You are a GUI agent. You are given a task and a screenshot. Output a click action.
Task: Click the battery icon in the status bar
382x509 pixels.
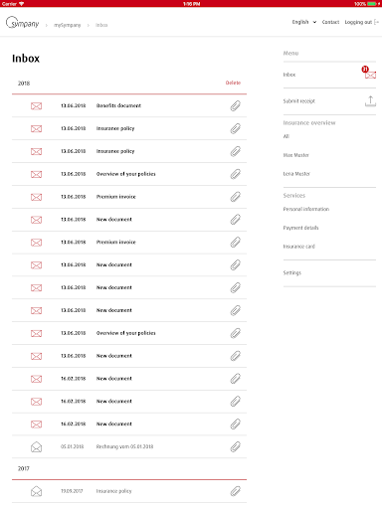point(372,4)
